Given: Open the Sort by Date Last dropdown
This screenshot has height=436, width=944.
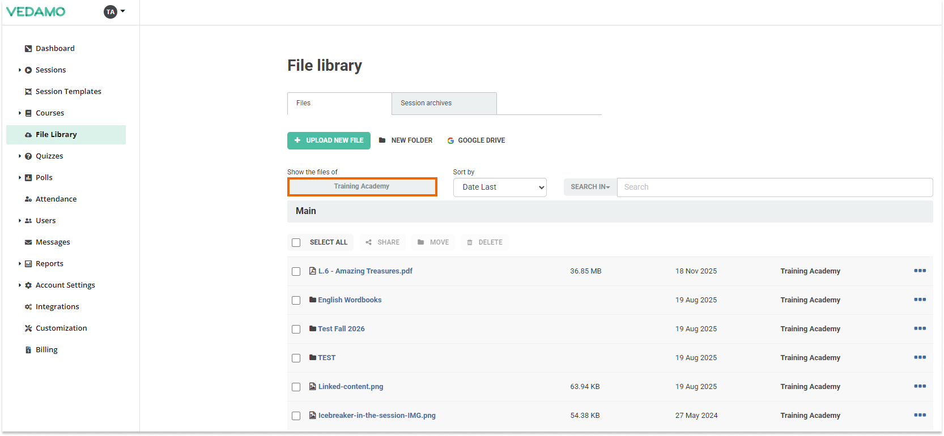Looking at the screenshot, I should 500,187.
